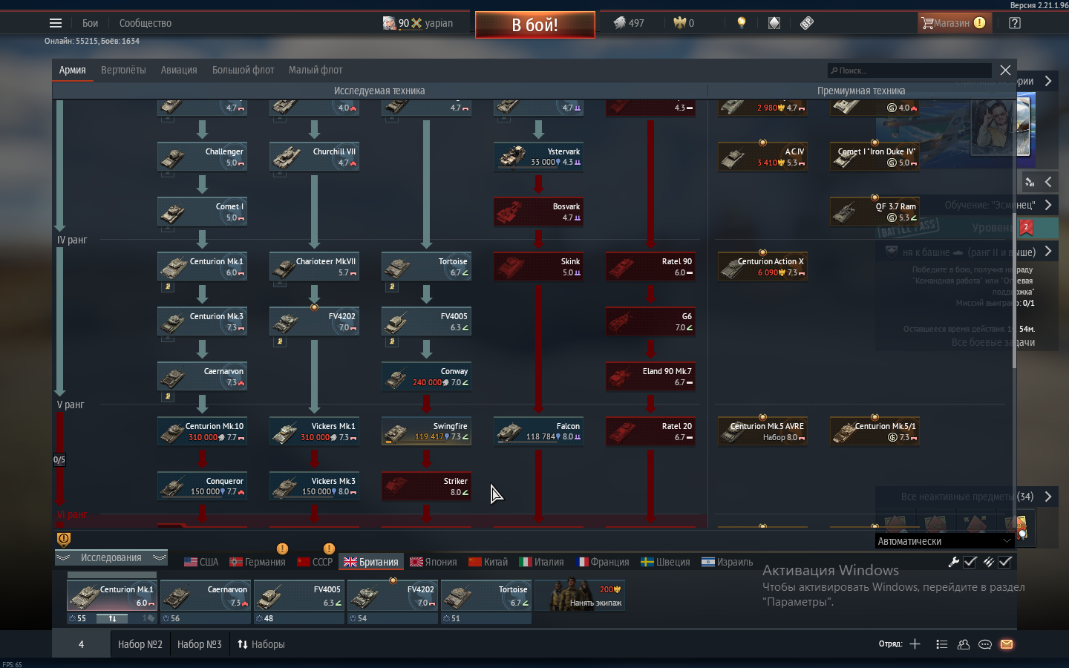Click the triple-slash icon near the checkboxes

(988, 562)
